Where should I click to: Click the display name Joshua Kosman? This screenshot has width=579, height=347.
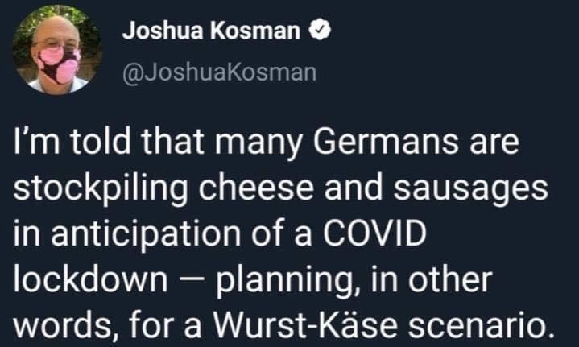213,31
